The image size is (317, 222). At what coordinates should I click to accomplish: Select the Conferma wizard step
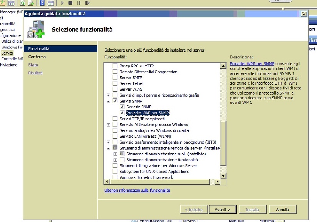(37, 57)
